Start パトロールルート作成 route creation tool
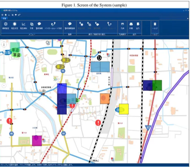The height and width of the screenshot is (167, 190). [53, 26]
